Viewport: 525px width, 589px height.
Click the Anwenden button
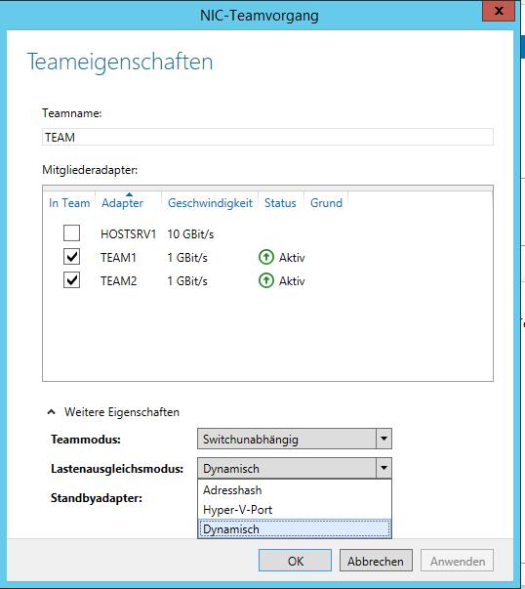(x=457, y=561)
